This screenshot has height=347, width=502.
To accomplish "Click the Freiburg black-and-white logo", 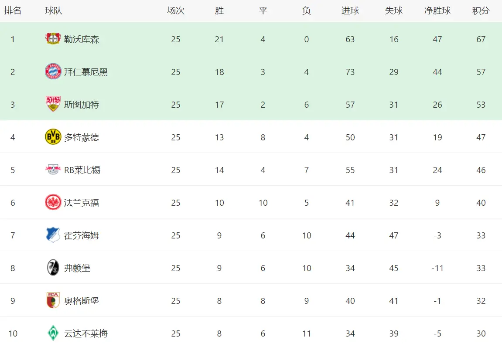I will (x=53, y=268).
